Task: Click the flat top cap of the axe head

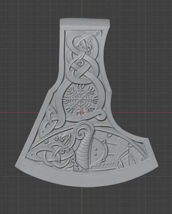Action: click(x=85, y=22)
